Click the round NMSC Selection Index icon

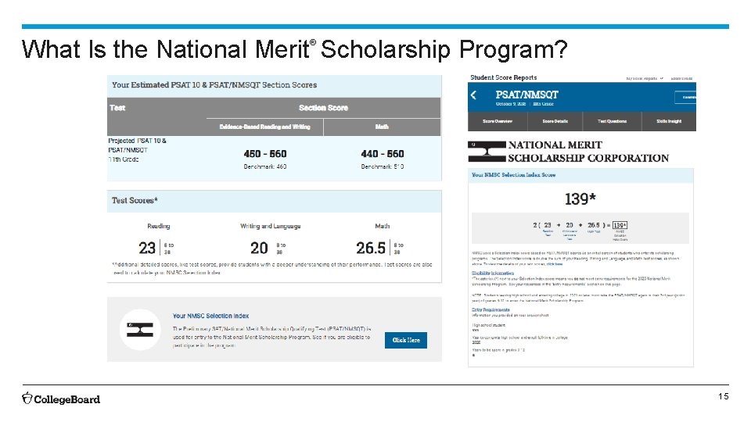(140, 329)
